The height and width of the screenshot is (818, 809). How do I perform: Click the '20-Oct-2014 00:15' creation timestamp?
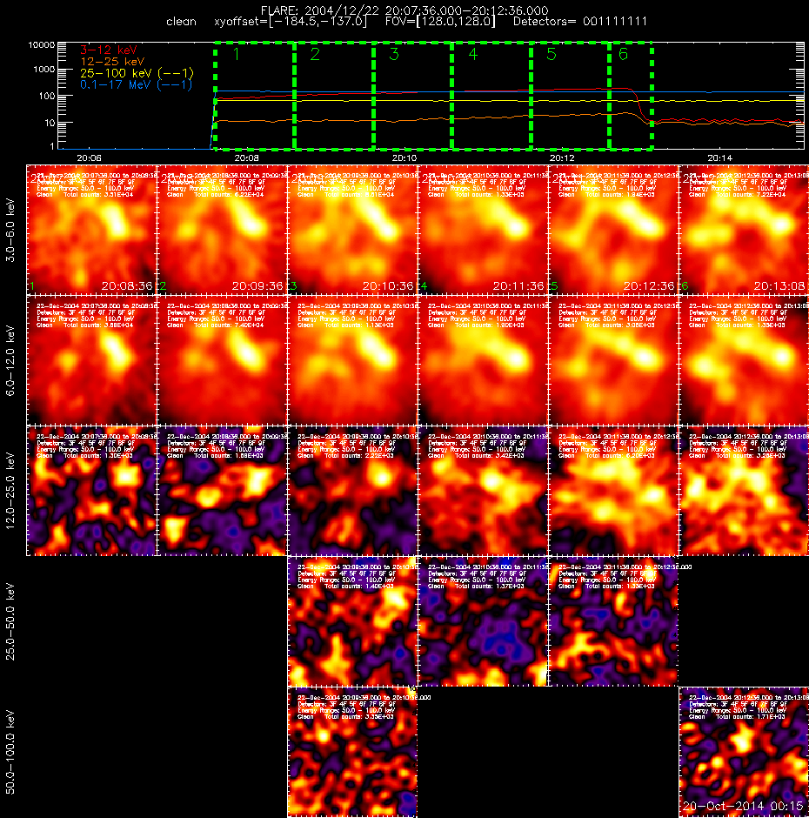pos(743,807)
